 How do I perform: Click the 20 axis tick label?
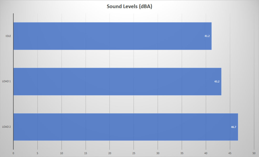[110, 153]
